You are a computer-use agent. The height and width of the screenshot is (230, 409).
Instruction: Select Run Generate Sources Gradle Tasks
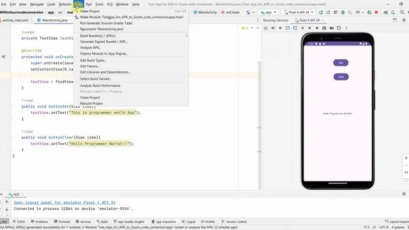click(x=131, y=23)
